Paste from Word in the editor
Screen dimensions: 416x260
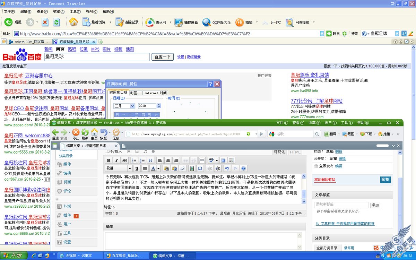pos(174,168)
